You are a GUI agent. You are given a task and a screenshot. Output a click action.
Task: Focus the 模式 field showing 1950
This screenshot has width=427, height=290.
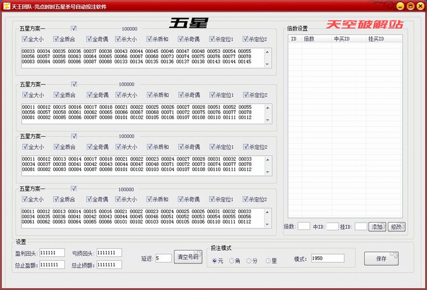(x=326, y=259)
